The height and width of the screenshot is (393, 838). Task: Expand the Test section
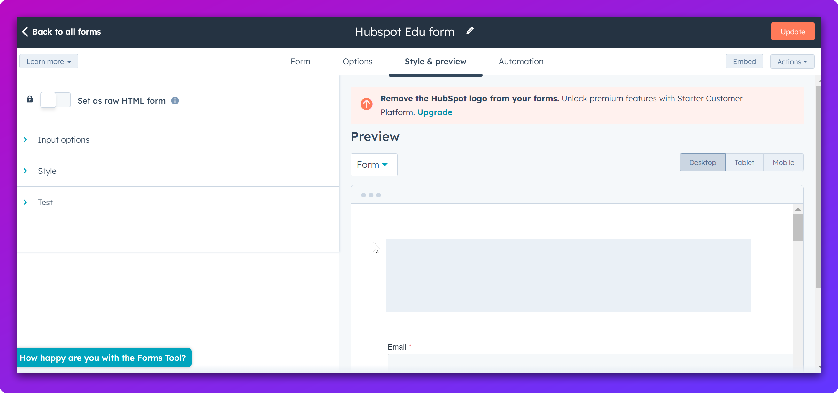coord(178,202)
